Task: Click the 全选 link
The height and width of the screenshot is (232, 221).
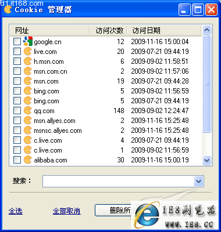Action: tap(16, 211)
